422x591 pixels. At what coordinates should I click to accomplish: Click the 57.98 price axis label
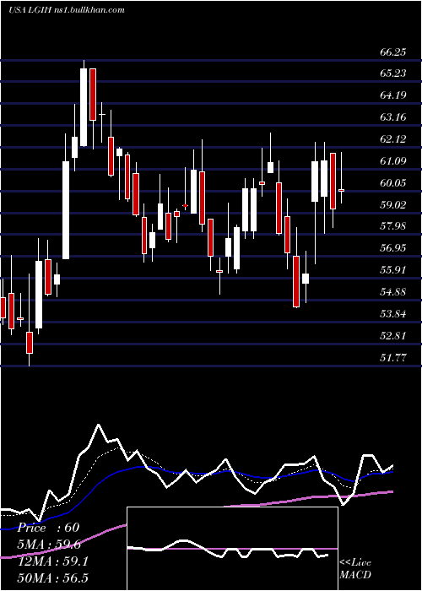[393, 226]
